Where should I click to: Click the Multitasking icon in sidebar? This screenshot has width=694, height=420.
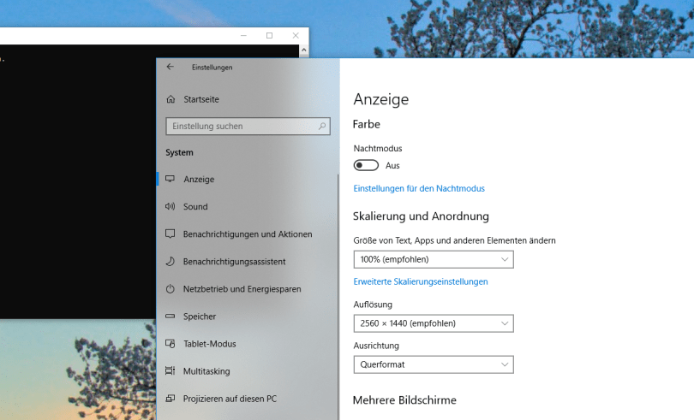click(x=170, y=371)
